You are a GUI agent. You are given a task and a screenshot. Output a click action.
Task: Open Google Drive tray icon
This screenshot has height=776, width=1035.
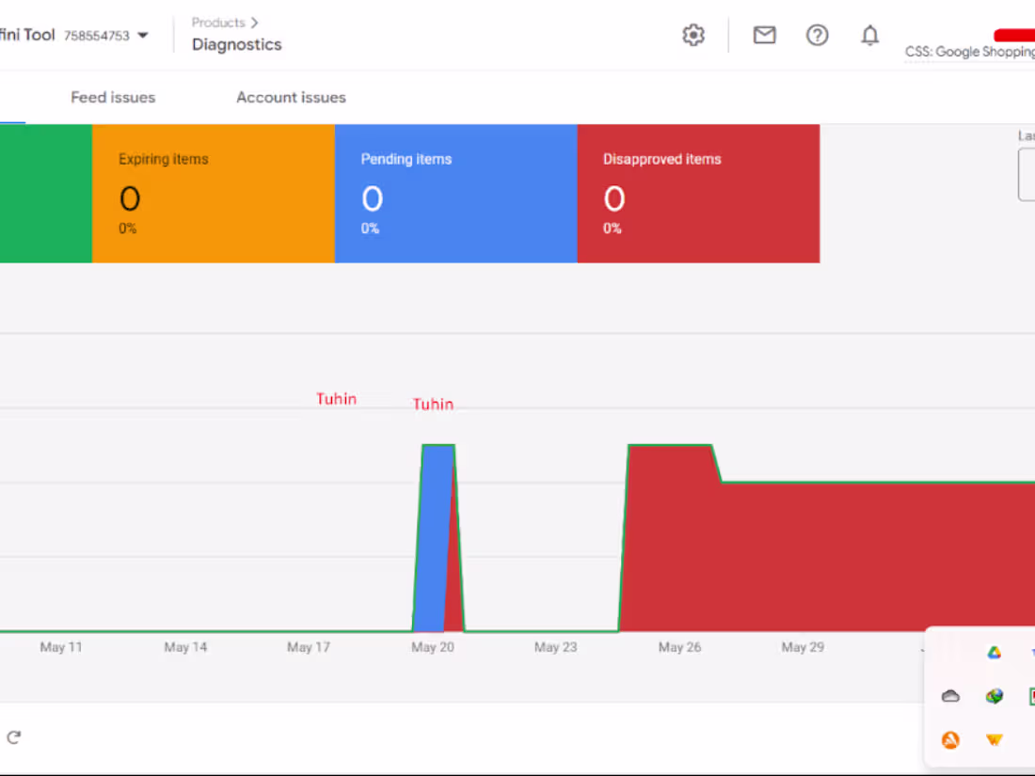tap(995, 653)
